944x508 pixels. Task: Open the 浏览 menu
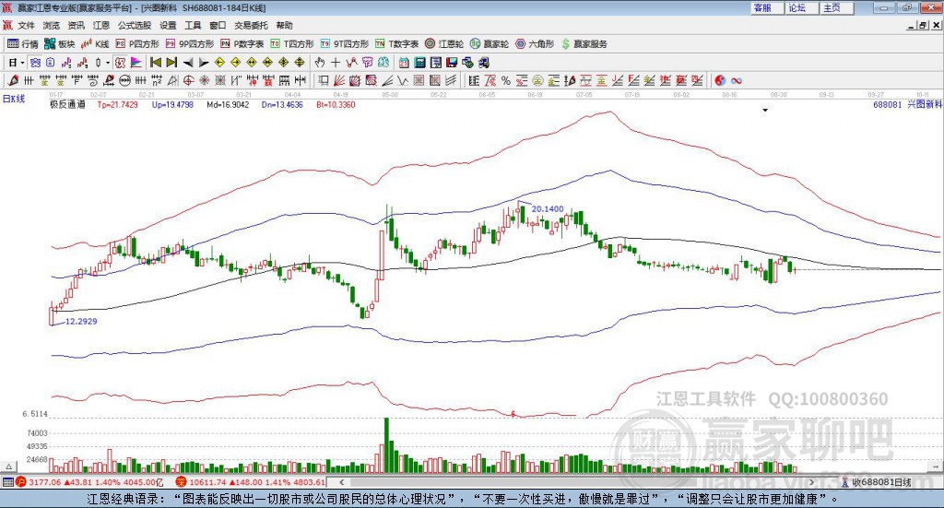click(x=52, y=25)
